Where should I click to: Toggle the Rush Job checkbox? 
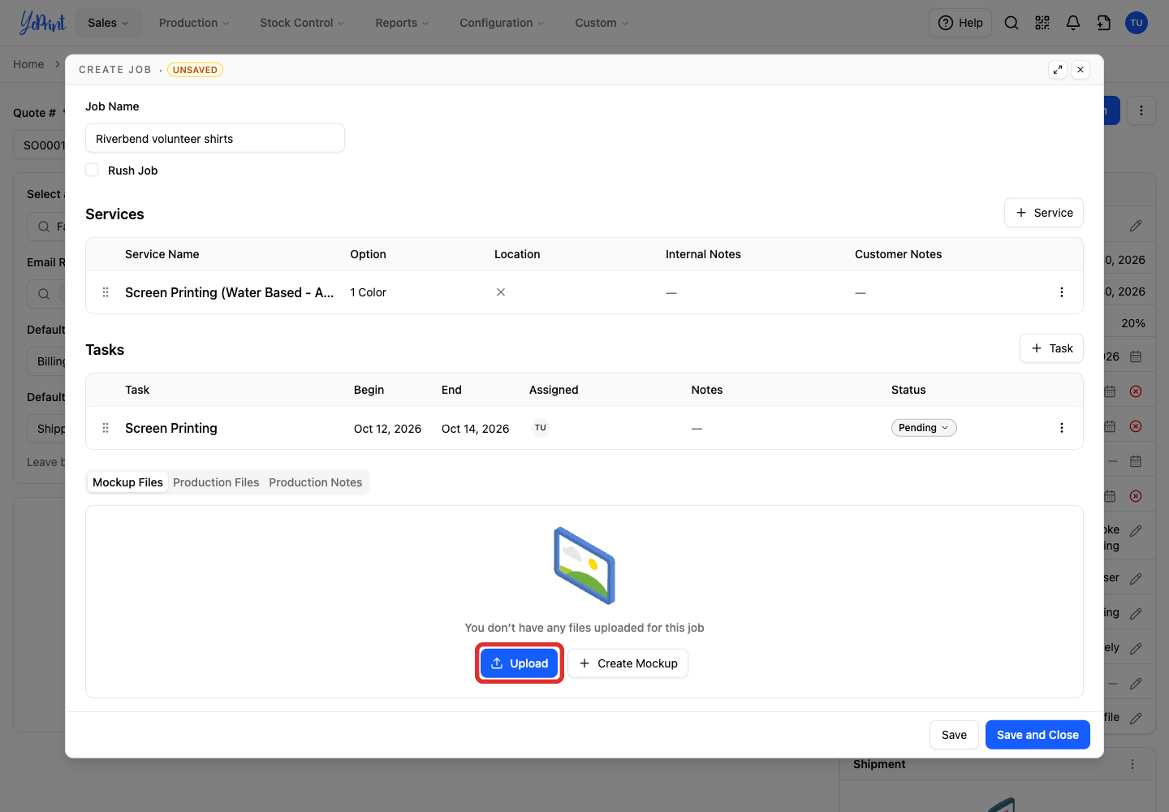point(92,170)
